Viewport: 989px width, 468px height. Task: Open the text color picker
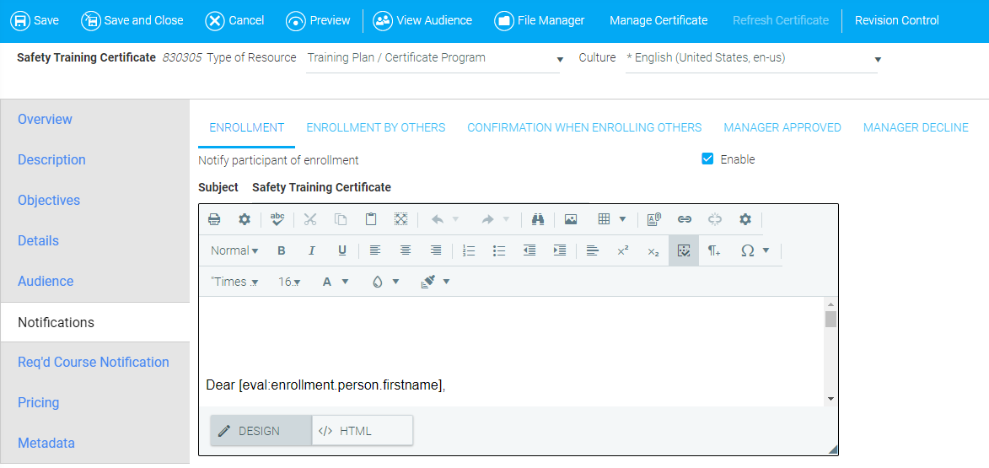(336, 282)
